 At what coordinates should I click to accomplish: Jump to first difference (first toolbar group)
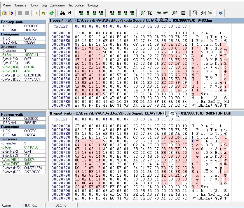click(x=81, y=13)
